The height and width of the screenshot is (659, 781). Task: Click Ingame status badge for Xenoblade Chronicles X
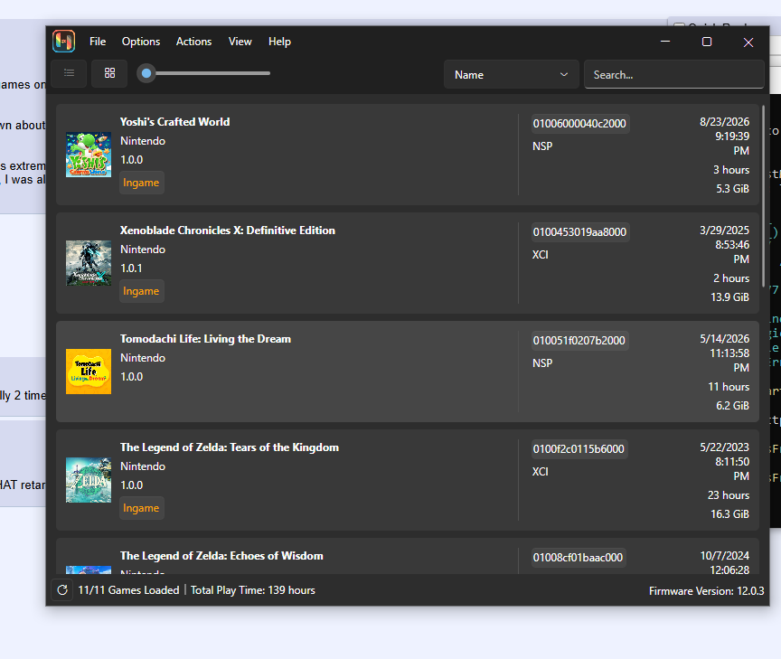141,291
